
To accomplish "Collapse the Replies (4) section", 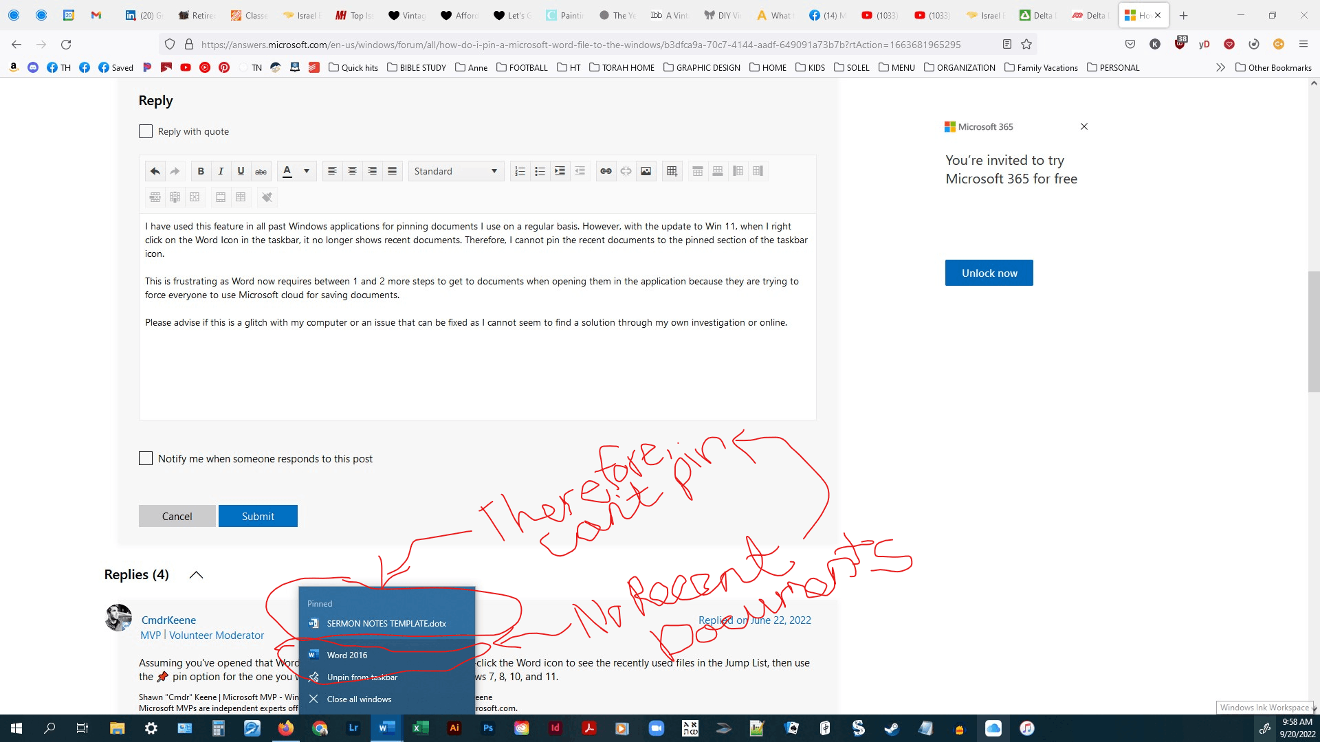I will point(196,575).
